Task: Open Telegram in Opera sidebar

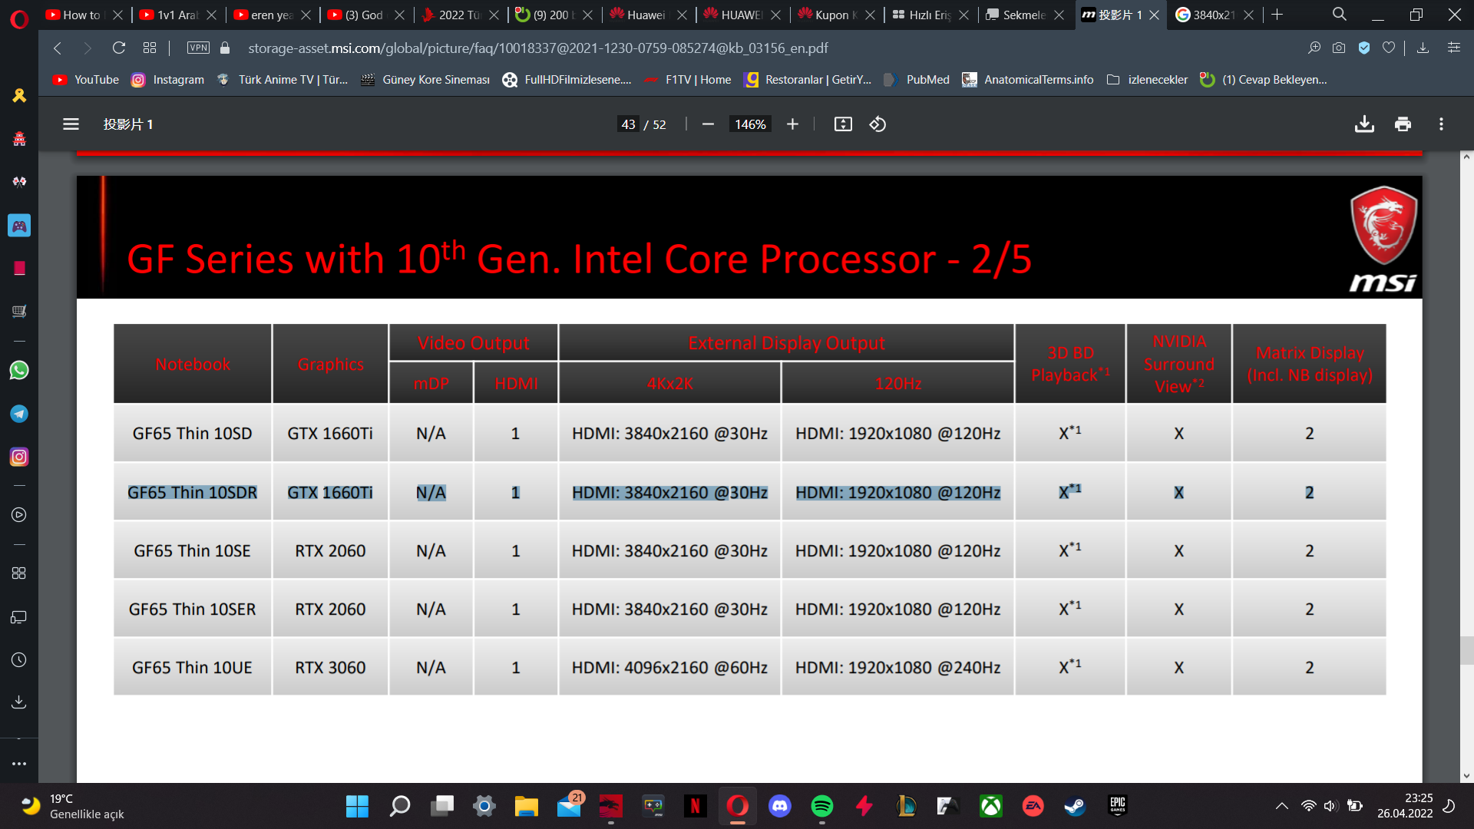Action: [x=19, y=414]
